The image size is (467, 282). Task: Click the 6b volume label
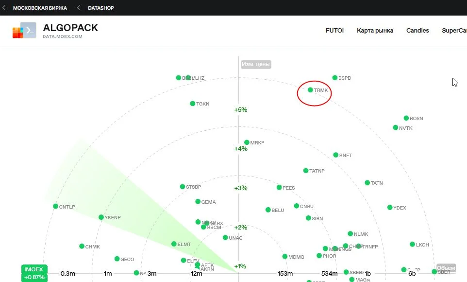point(412,273)
